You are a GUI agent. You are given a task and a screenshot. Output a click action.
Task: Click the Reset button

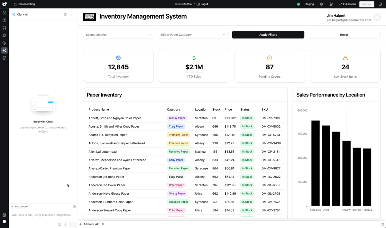point(344,35)
